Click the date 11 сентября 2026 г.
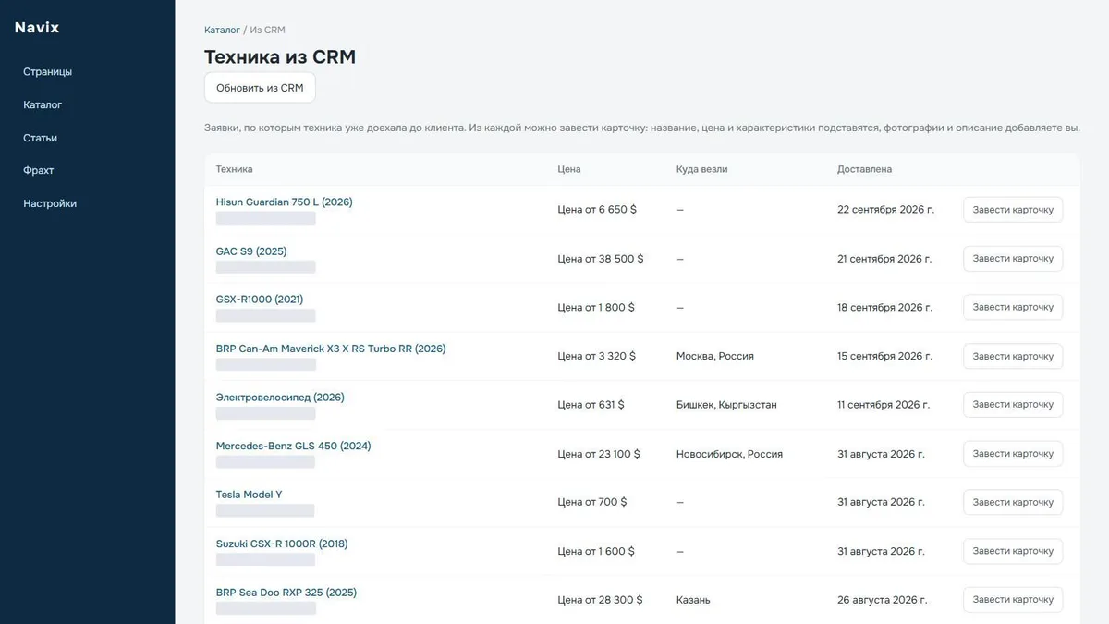The height and width of the screenshot is (624, 1109). click(884, 405)
